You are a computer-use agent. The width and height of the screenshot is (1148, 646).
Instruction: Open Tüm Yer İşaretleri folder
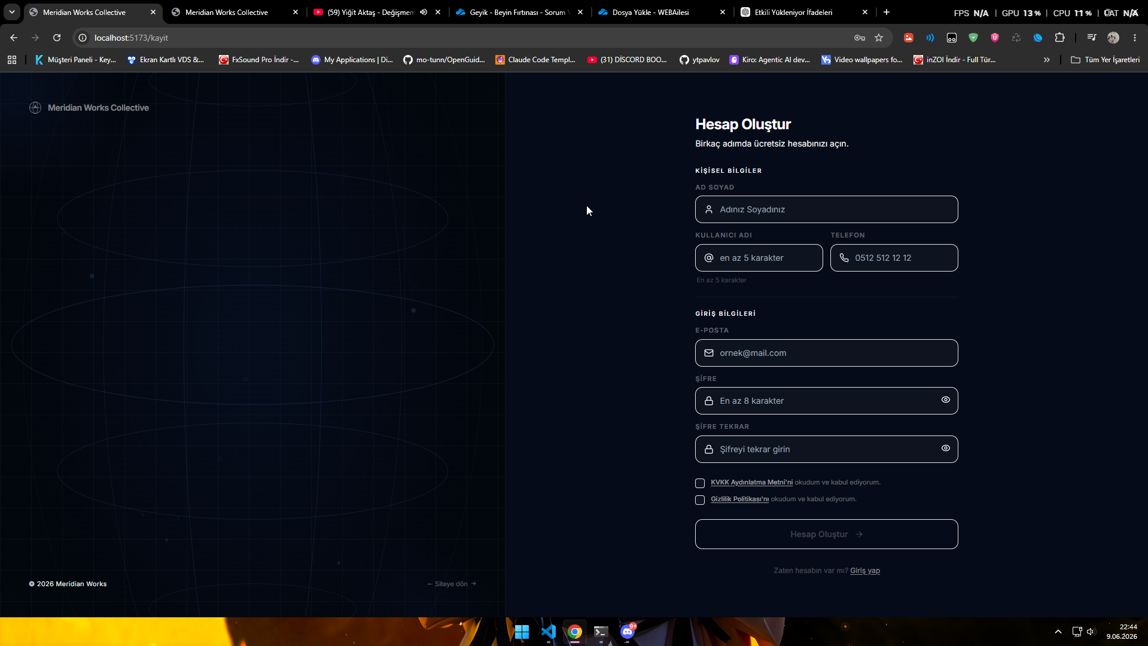tap(1105, 60)
